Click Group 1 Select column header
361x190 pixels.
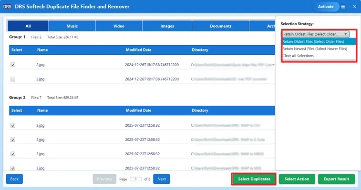pos(17,50)
